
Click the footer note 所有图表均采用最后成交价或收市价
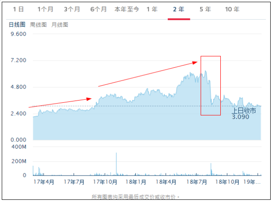click(136, 197)
